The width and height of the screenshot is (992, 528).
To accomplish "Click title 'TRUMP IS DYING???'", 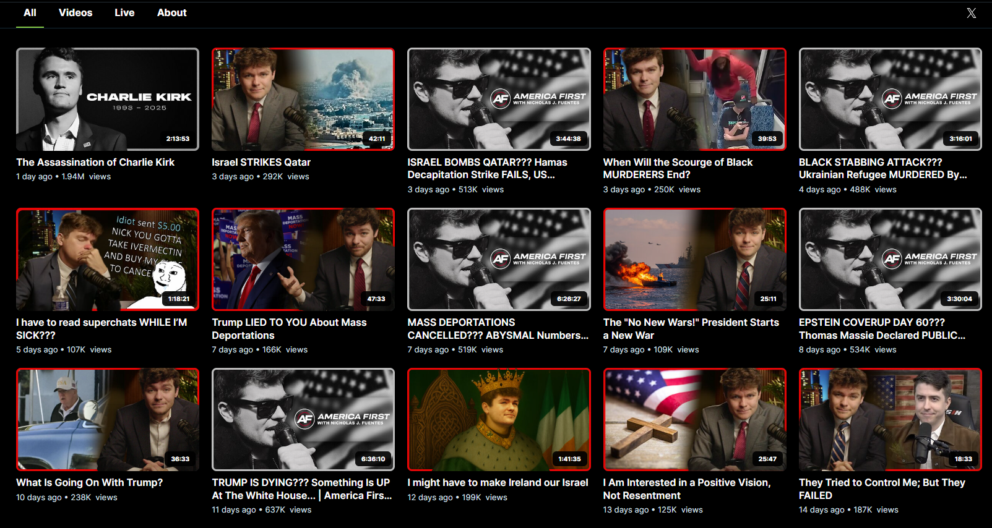I will coord(302,488).
